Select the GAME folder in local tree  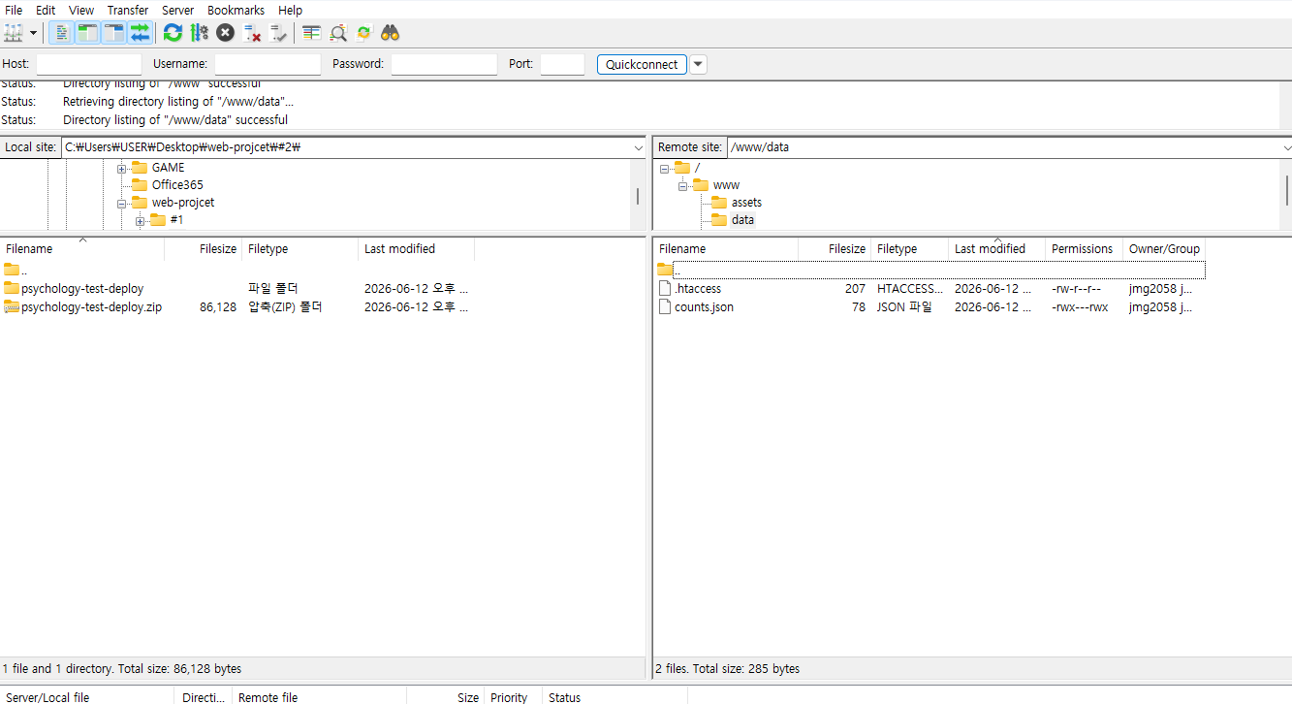pyautogui.click(x=168, y=168)
